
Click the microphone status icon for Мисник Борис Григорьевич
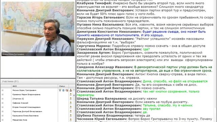(x=60, y=90)
